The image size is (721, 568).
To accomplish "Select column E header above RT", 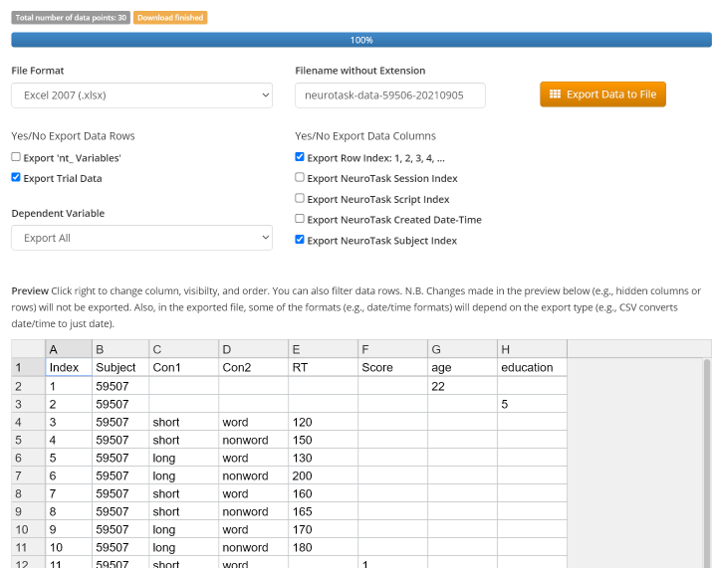I will tap(323, 348).
